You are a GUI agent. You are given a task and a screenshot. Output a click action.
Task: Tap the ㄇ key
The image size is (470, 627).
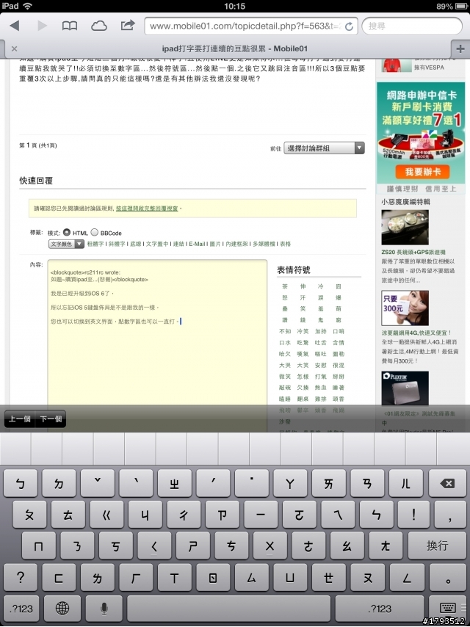coord(38,546)
